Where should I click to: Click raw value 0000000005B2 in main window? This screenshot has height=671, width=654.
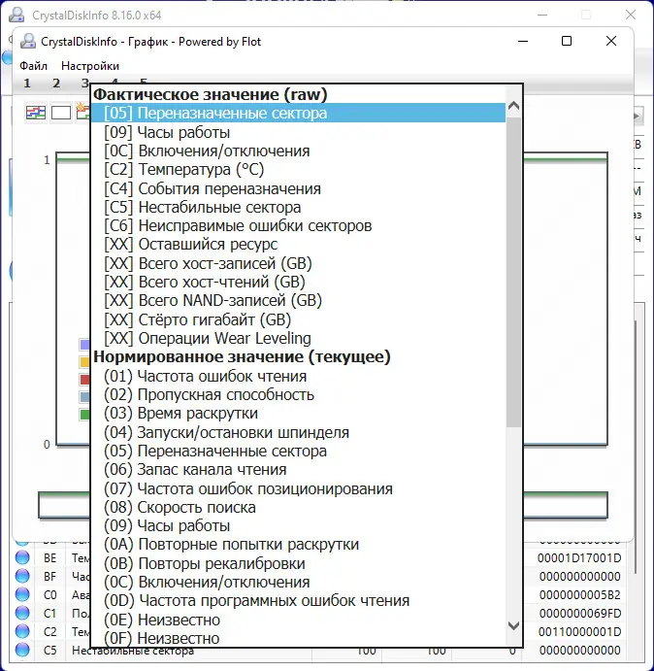pos(579,594)
